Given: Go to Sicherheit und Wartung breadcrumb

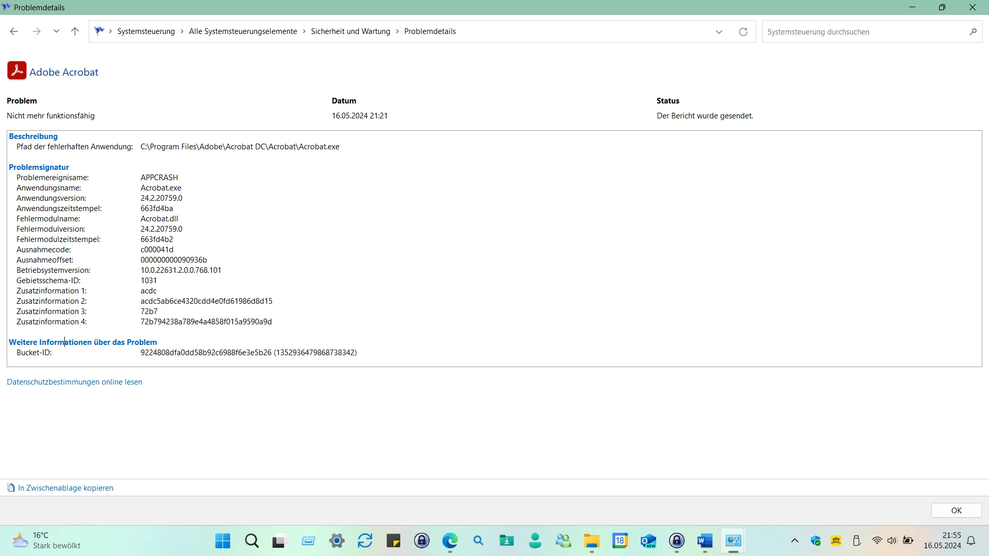Looking at the screenshot, I should (350, 31).
